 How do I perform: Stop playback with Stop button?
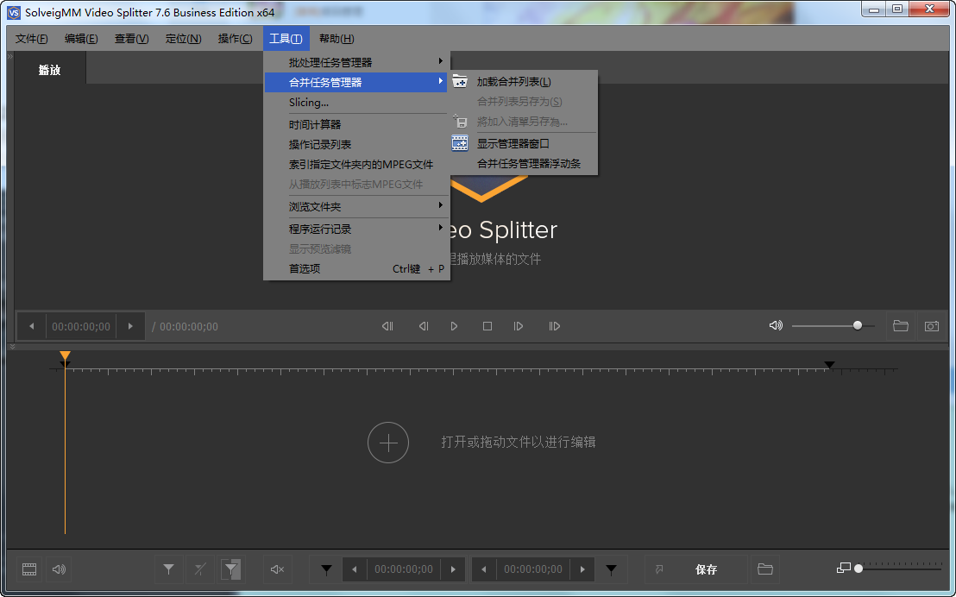(x=487, y=326)
